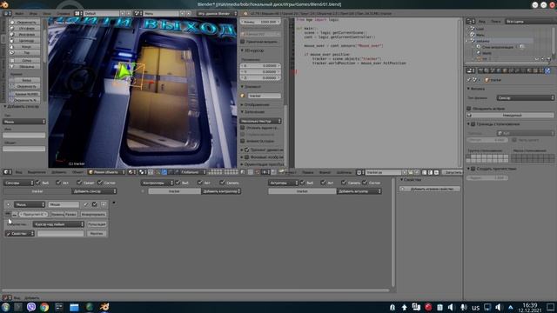Click the tracker object icon in the Item panel
Image resolution: width=557 pixels, height=313 pixels.
[x=243, y=96]
